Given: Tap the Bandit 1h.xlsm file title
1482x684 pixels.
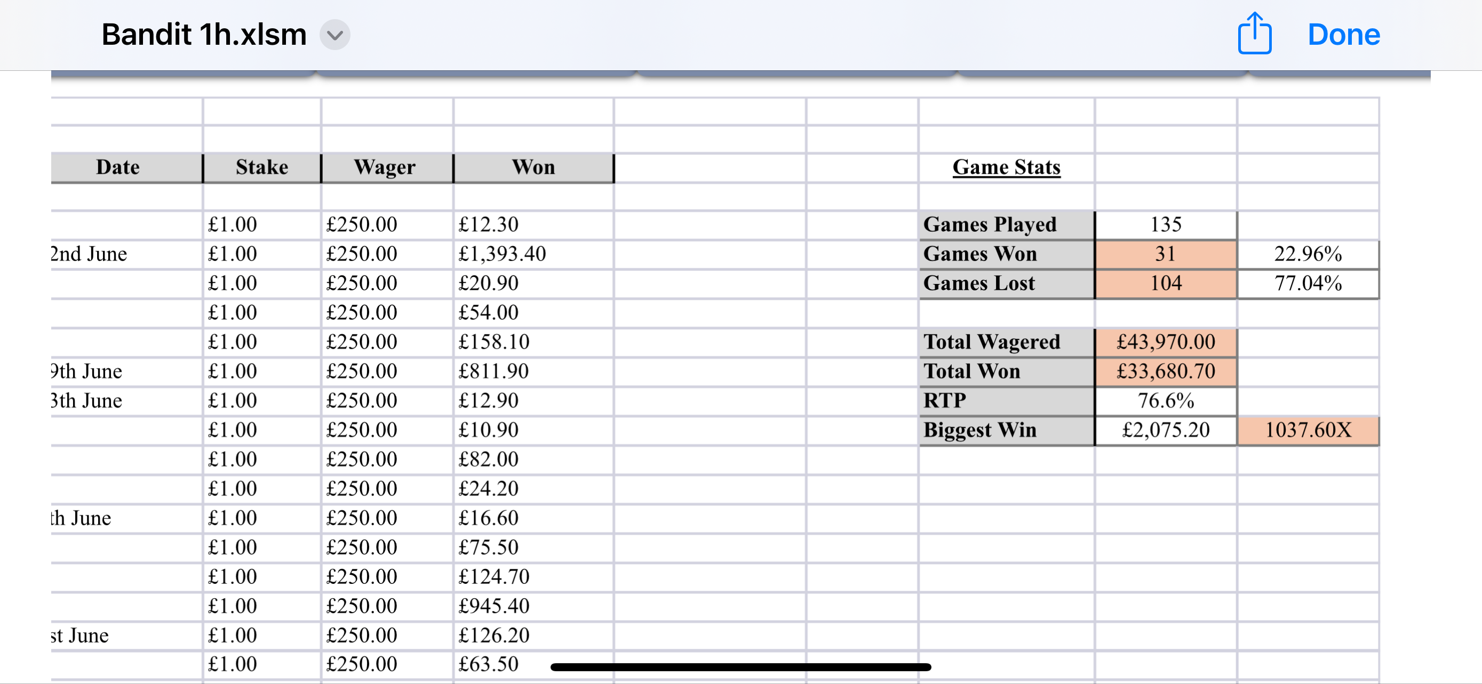Looking at the screenshot, I should pos(204,35).
